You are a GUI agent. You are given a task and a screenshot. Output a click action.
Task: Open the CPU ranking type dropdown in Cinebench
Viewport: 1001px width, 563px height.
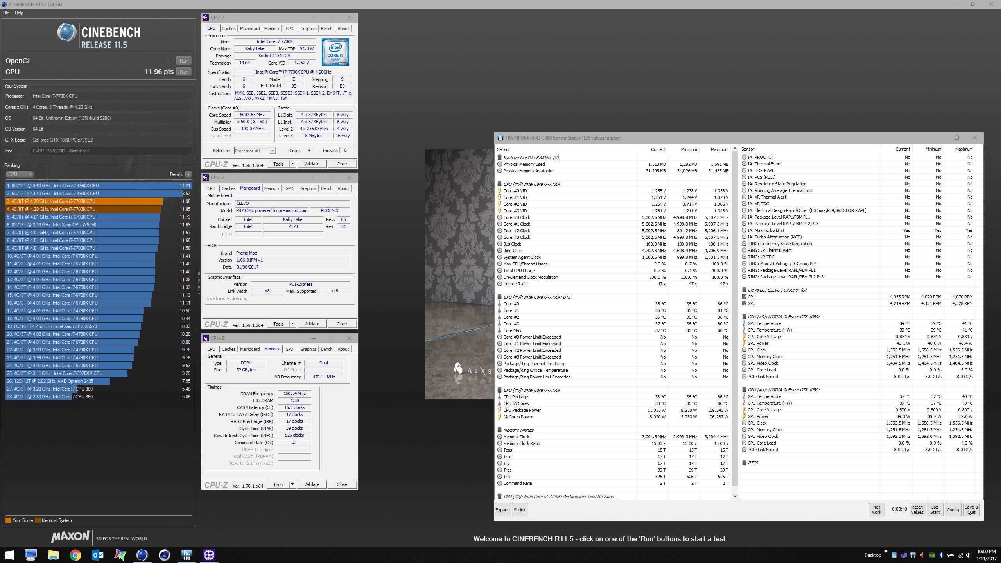tap(20, 174)
